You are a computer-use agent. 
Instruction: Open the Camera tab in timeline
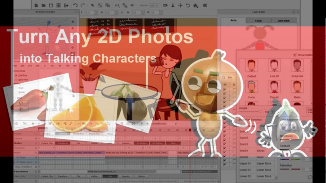click(62, 134)
